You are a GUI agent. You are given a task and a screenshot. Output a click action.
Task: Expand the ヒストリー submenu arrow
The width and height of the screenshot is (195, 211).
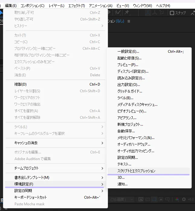coord(102,26)
